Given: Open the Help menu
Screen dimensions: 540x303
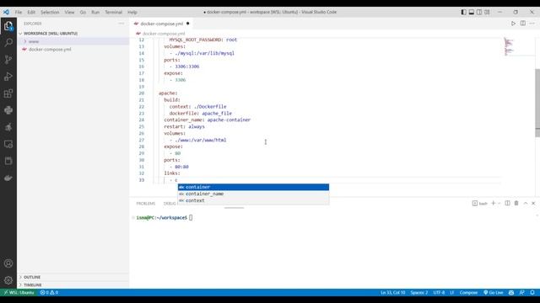Looking at the screenshot, I should (132, 12).
